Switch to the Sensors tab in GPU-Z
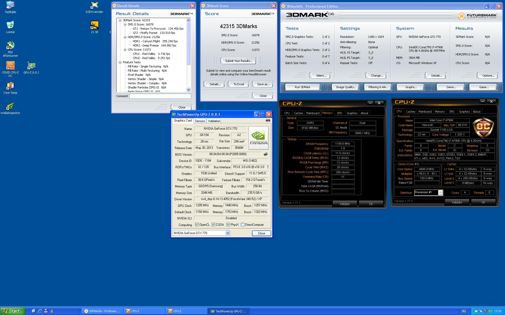The height and width of the screenshot is (315, 505). pos(200,121)
